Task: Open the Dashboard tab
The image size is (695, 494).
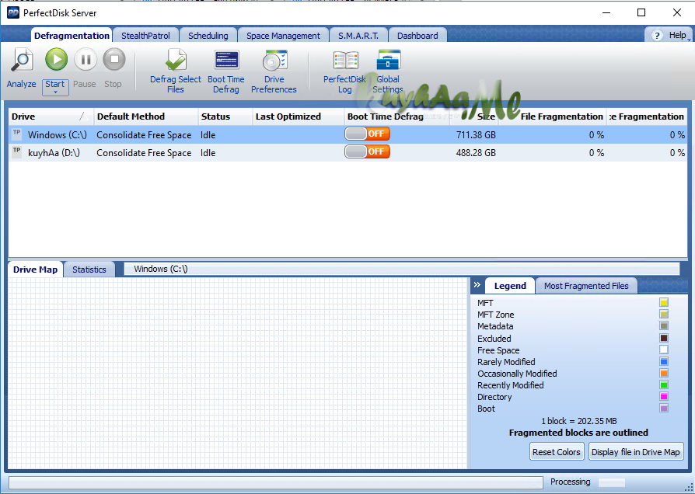Action: 417,36
